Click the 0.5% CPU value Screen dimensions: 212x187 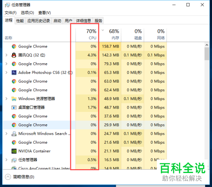pos(92,160)
